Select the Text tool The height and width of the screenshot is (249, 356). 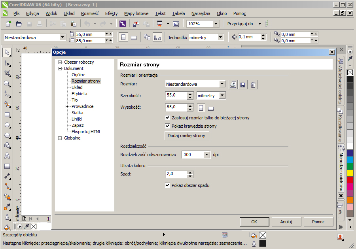pyautogui.click(x=7, y=156)
